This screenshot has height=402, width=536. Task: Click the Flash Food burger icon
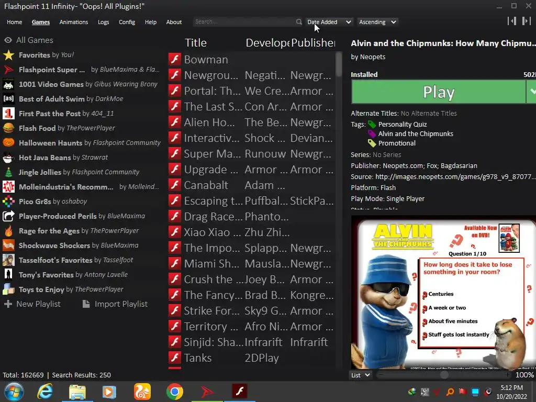pos(8,128)
